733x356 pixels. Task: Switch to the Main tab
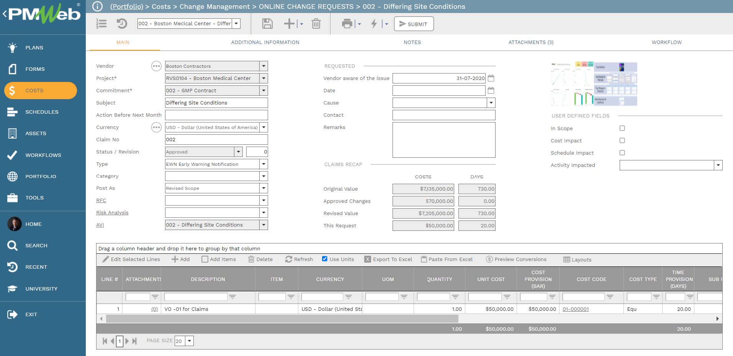pos(123,42)
